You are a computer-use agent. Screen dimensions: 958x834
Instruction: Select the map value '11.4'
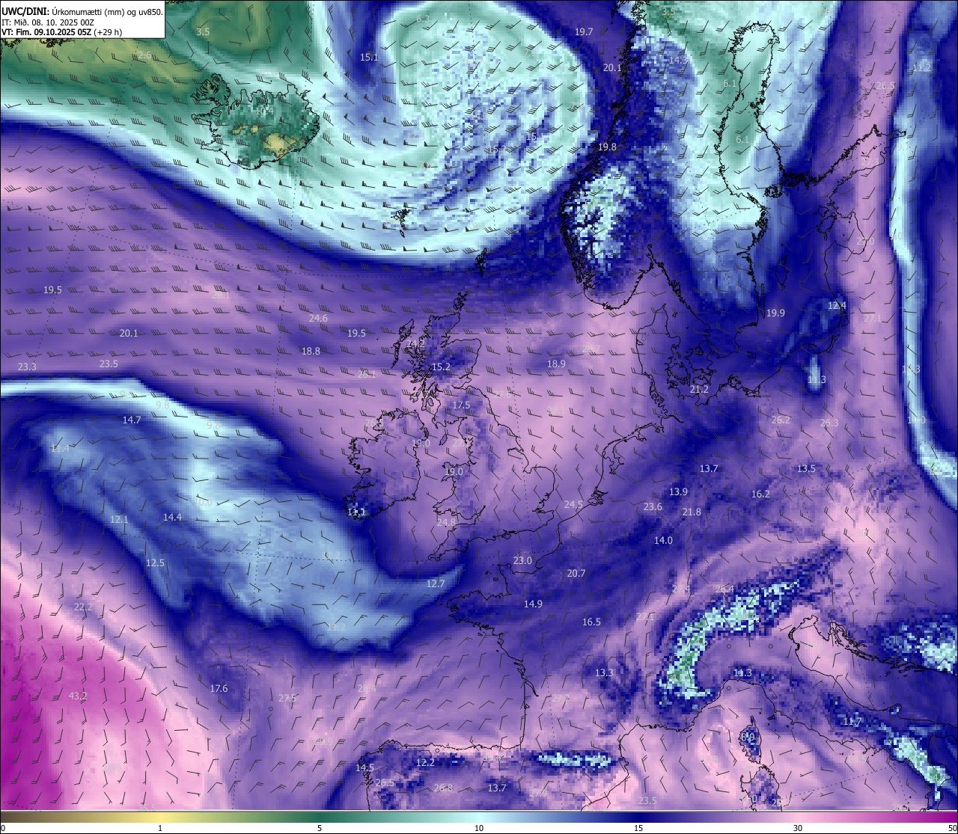pyautogui.click(x=60, y=448)
